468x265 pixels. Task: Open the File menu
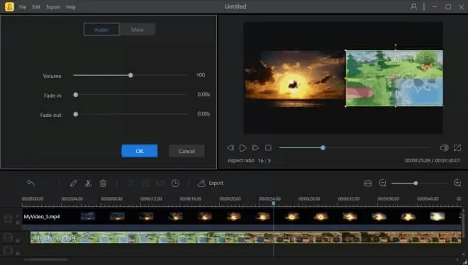23,7
